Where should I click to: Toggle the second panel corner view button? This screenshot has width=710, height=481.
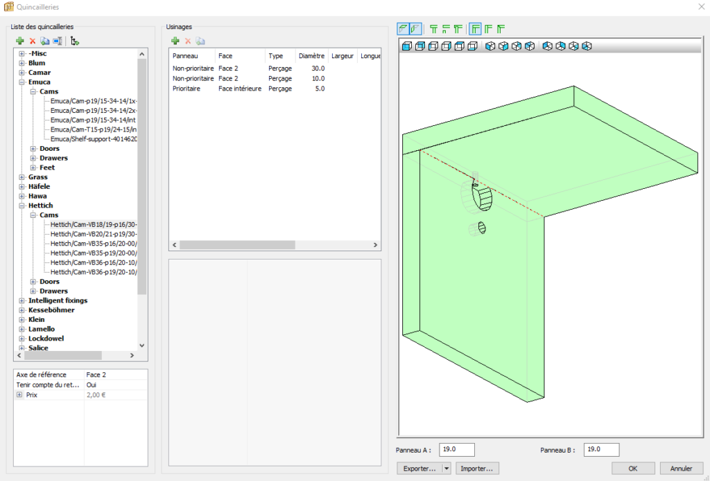pyautogui.click(x=415, y=28)
